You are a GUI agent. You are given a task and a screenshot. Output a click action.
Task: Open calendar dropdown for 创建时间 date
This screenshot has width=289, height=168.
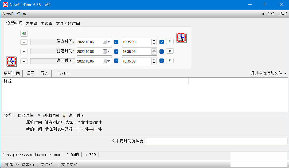[x=107, y=51]
